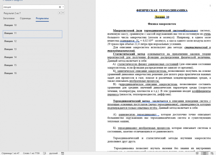
Task: Switch to Print Layout view icon
Action: 205,153
